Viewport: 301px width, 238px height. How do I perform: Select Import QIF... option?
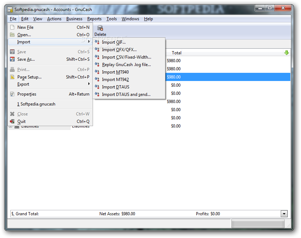[x=129, y=42]
